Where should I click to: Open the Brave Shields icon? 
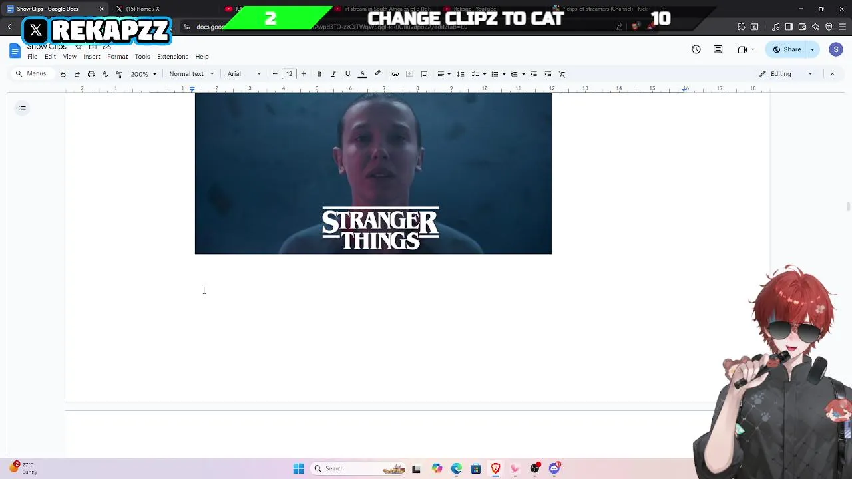tap(635, 27)
